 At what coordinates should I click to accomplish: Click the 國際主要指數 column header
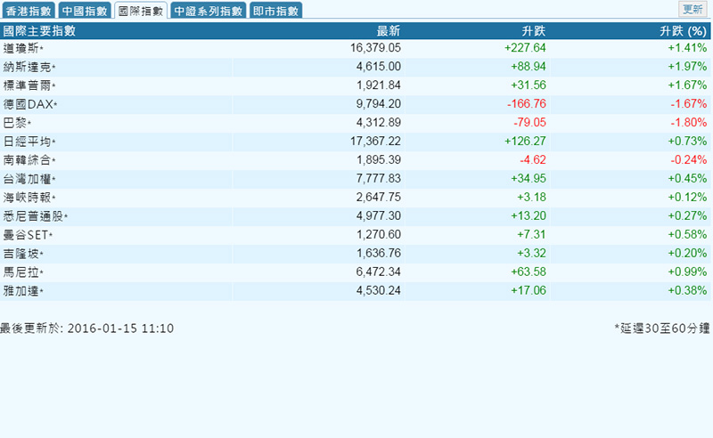(39, 31)
